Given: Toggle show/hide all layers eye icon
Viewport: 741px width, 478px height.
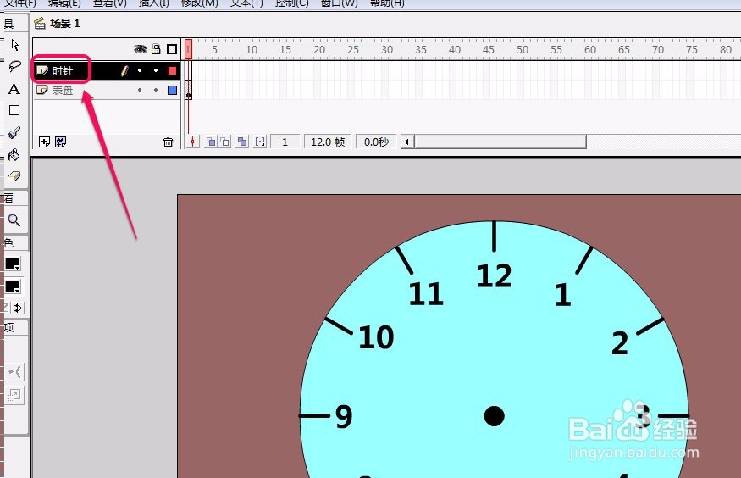Looking at the screenshot, I should (x=140, y=49).
